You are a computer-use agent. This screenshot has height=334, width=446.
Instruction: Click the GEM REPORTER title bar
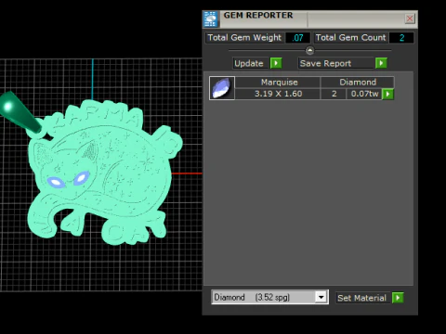(309, 19)
